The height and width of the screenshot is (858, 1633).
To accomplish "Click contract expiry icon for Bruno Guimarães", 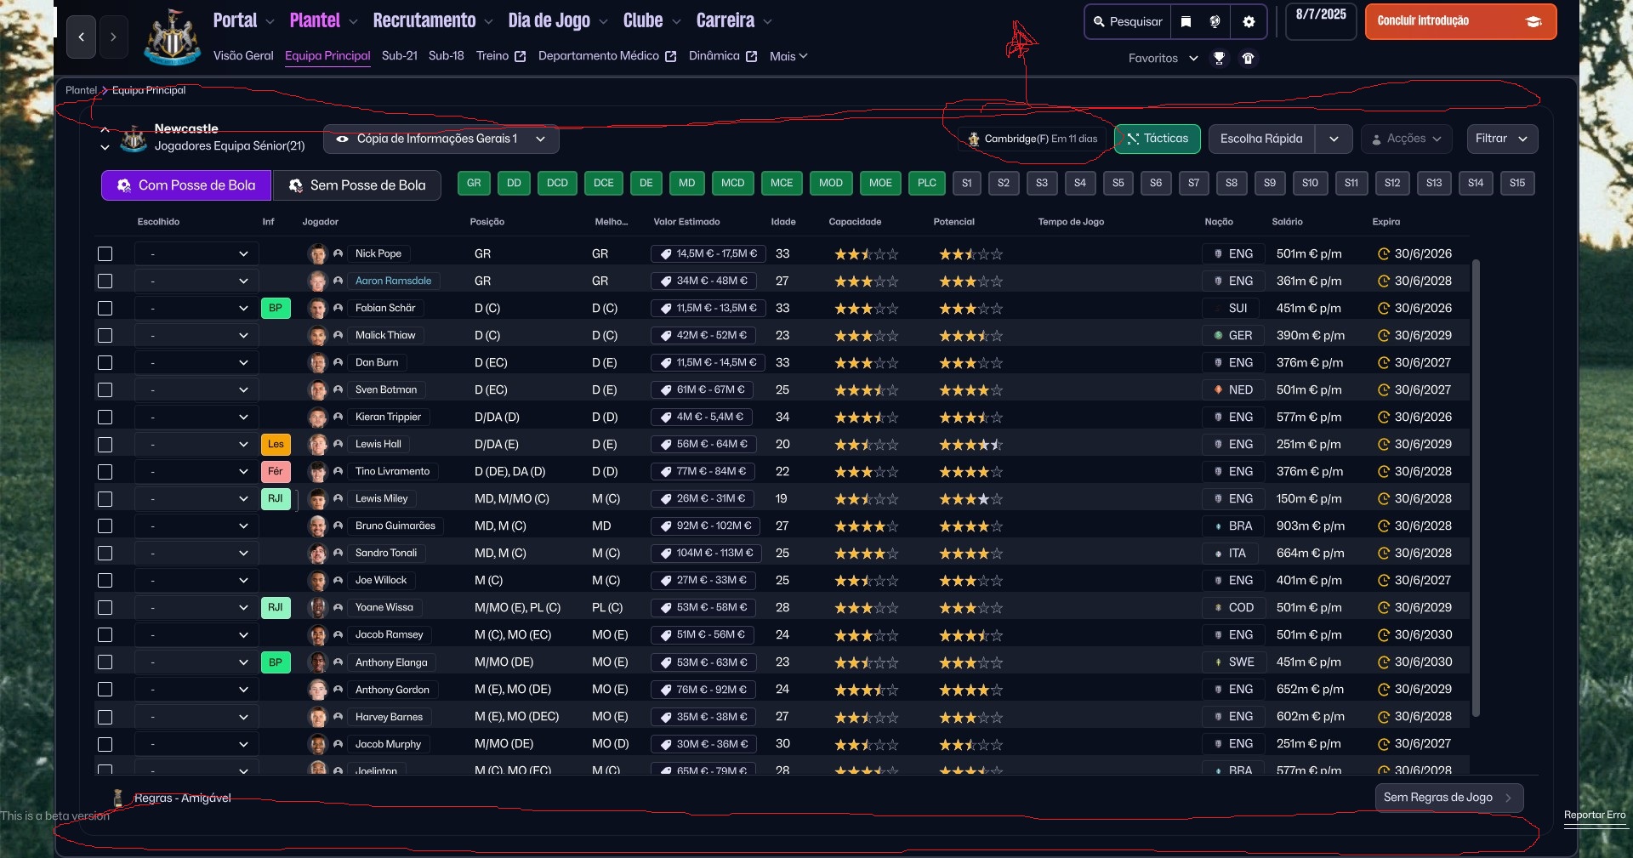I will click(1383, 526).
